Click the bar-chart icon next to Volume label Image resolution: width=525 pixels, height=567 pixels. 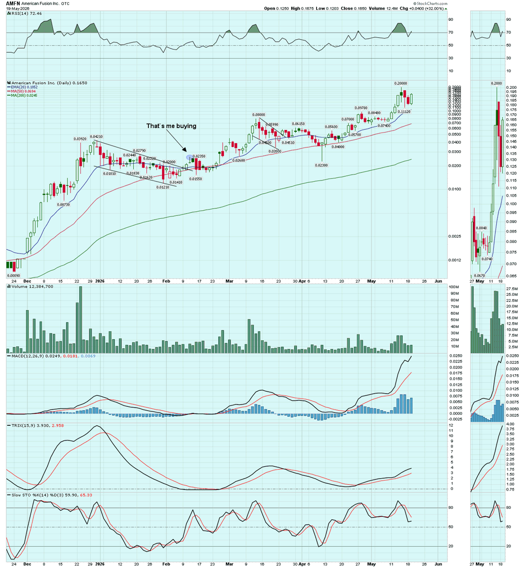[x=9, y=286]
